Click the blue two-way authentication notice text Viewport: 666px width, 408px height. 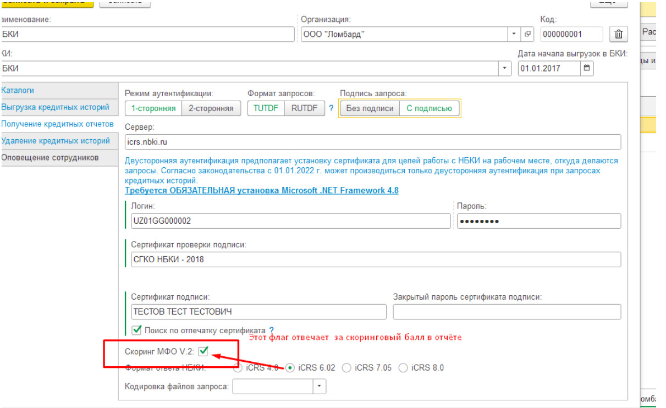371,170
